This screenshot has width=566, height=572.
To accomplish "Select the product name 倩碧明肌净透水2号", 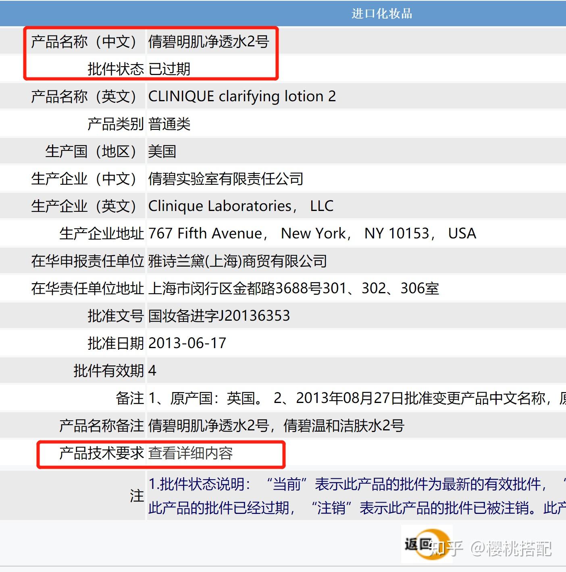I will [208, 41].
